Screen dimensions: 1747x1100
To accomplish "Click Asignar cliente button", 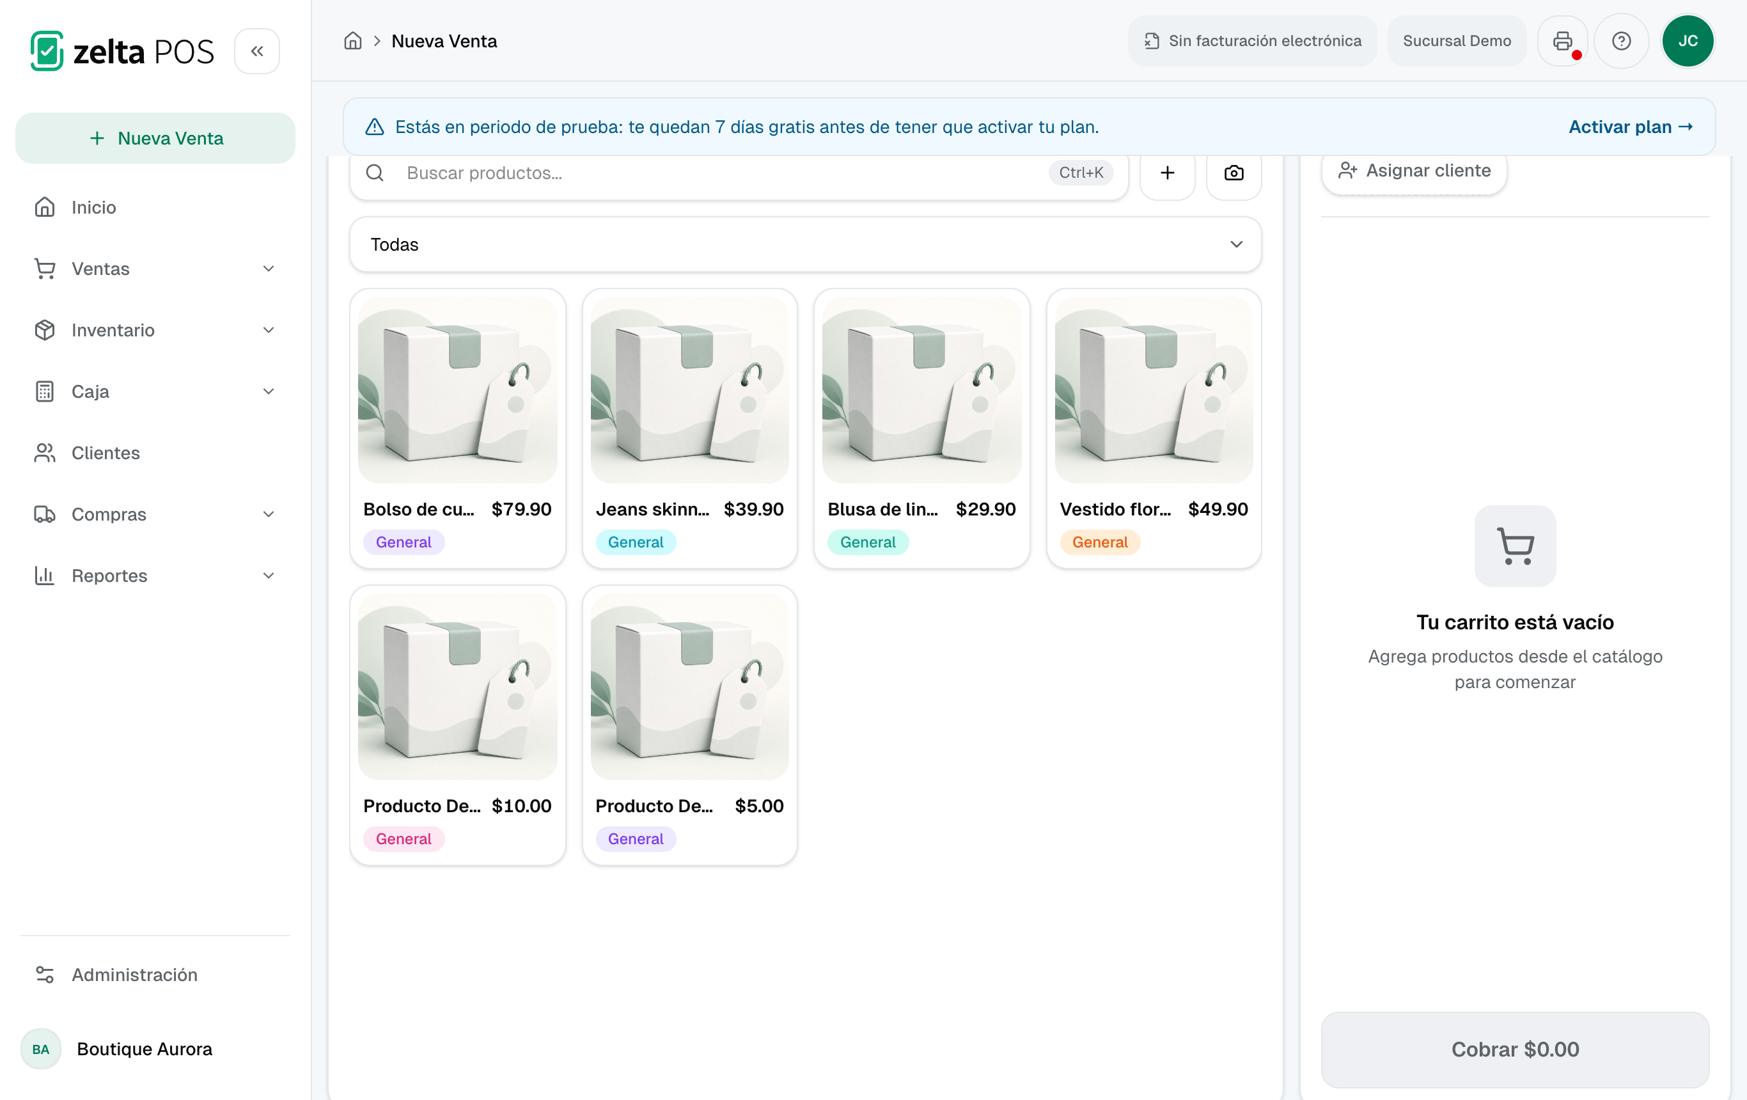I will coord(1414,171).
